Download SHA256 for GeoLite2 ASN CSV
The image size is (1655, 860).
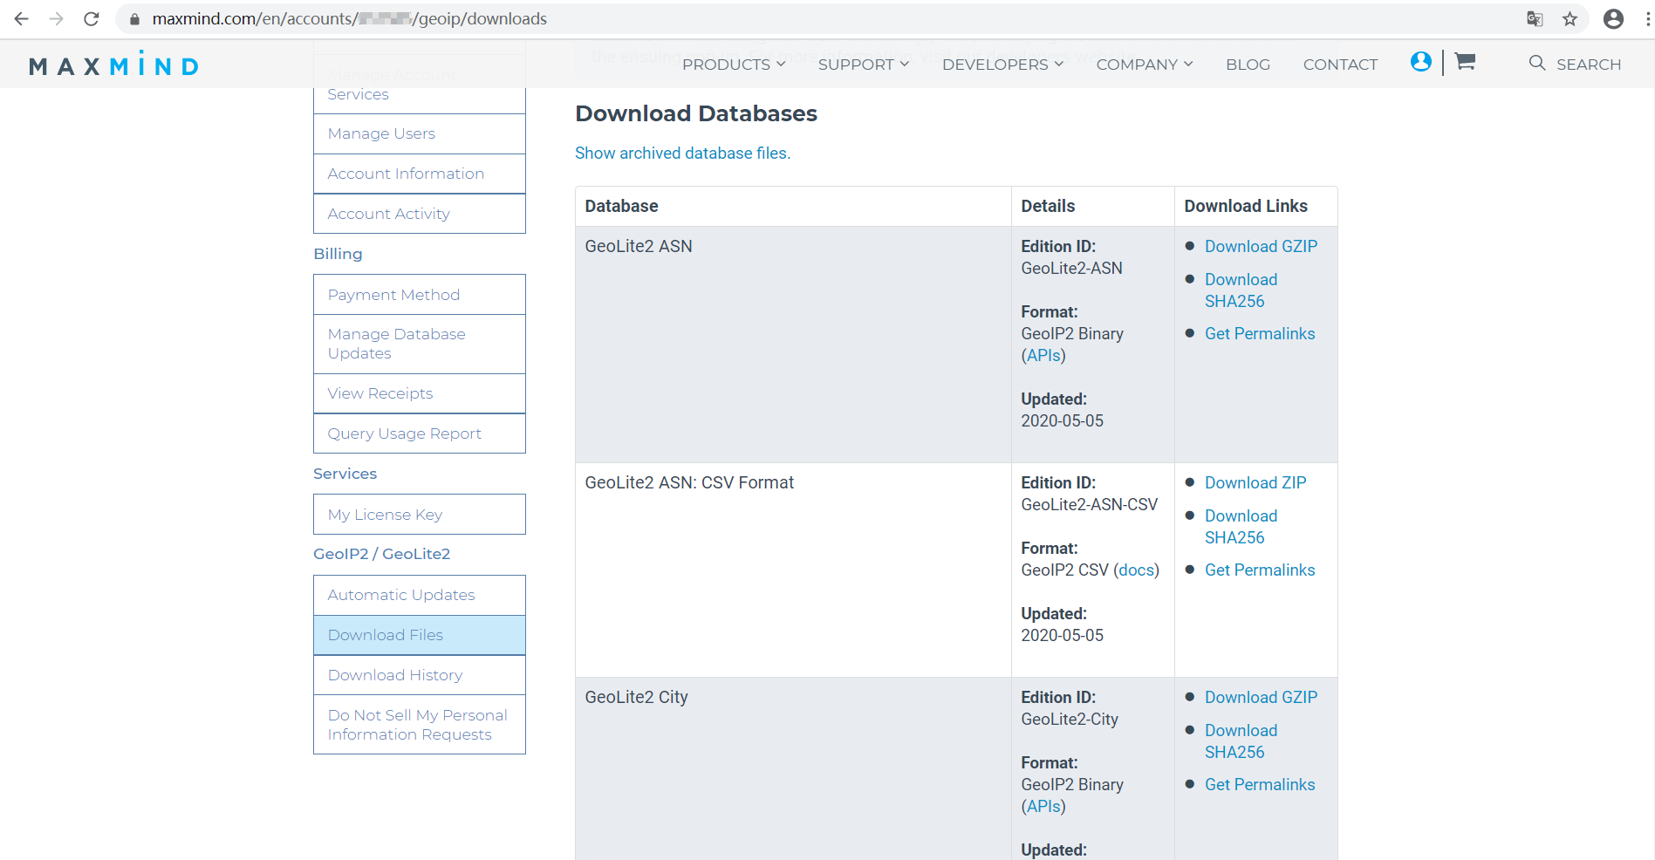click(1241, 527)
